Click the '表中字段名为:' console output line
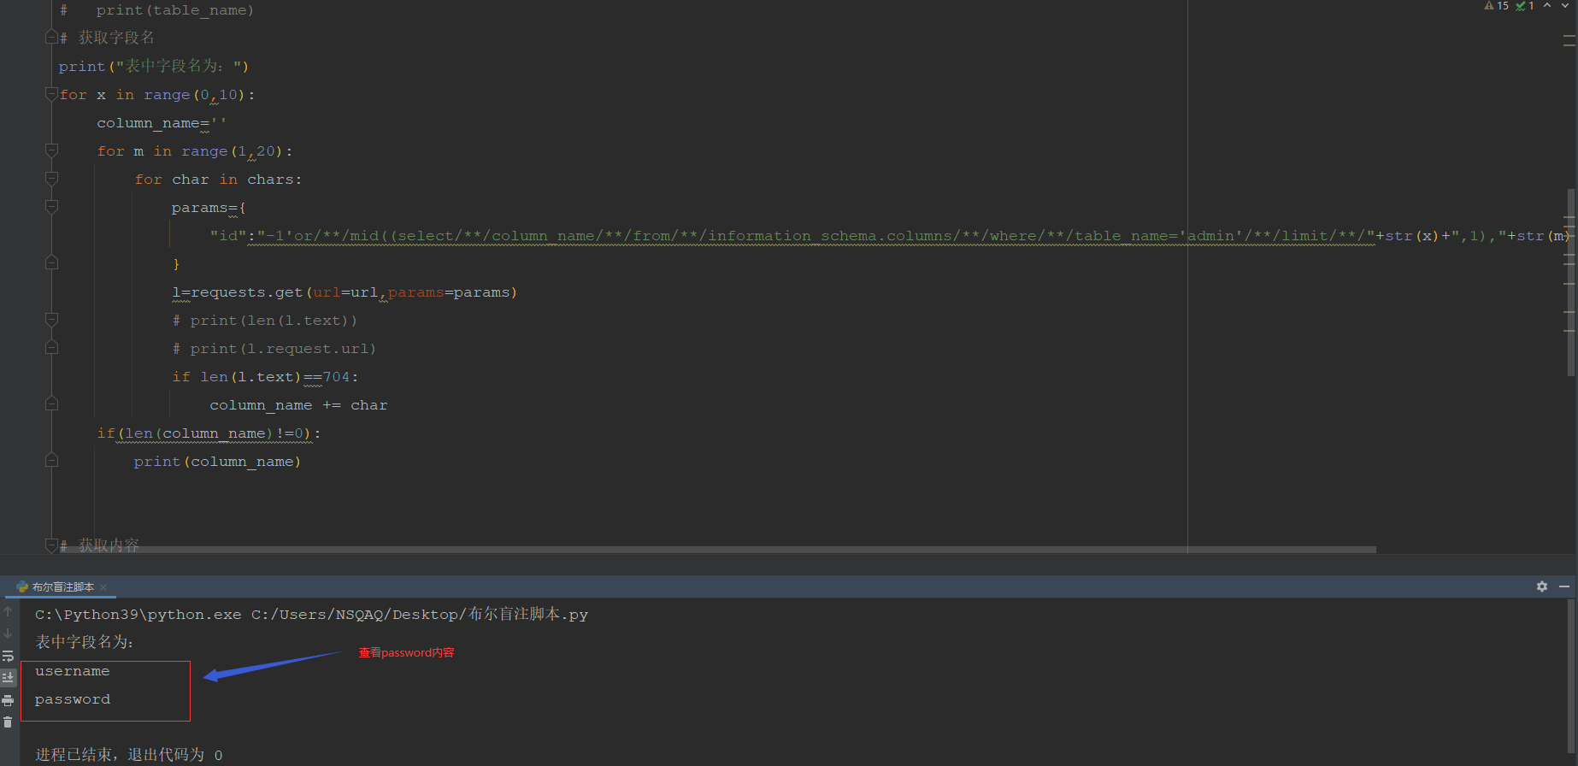This screenshot has width=1578, height=766. pos(85,642)
